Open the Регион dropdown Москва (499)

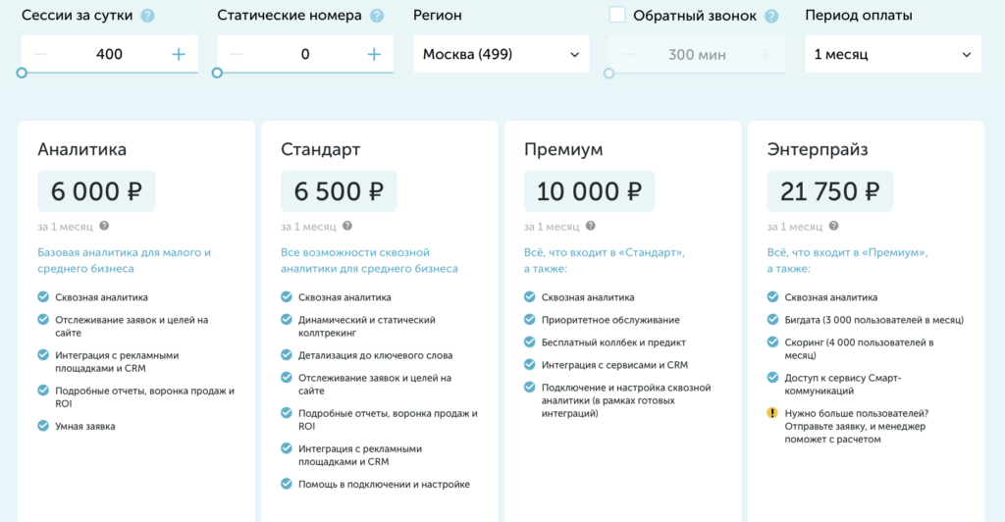tap(501, 54)
